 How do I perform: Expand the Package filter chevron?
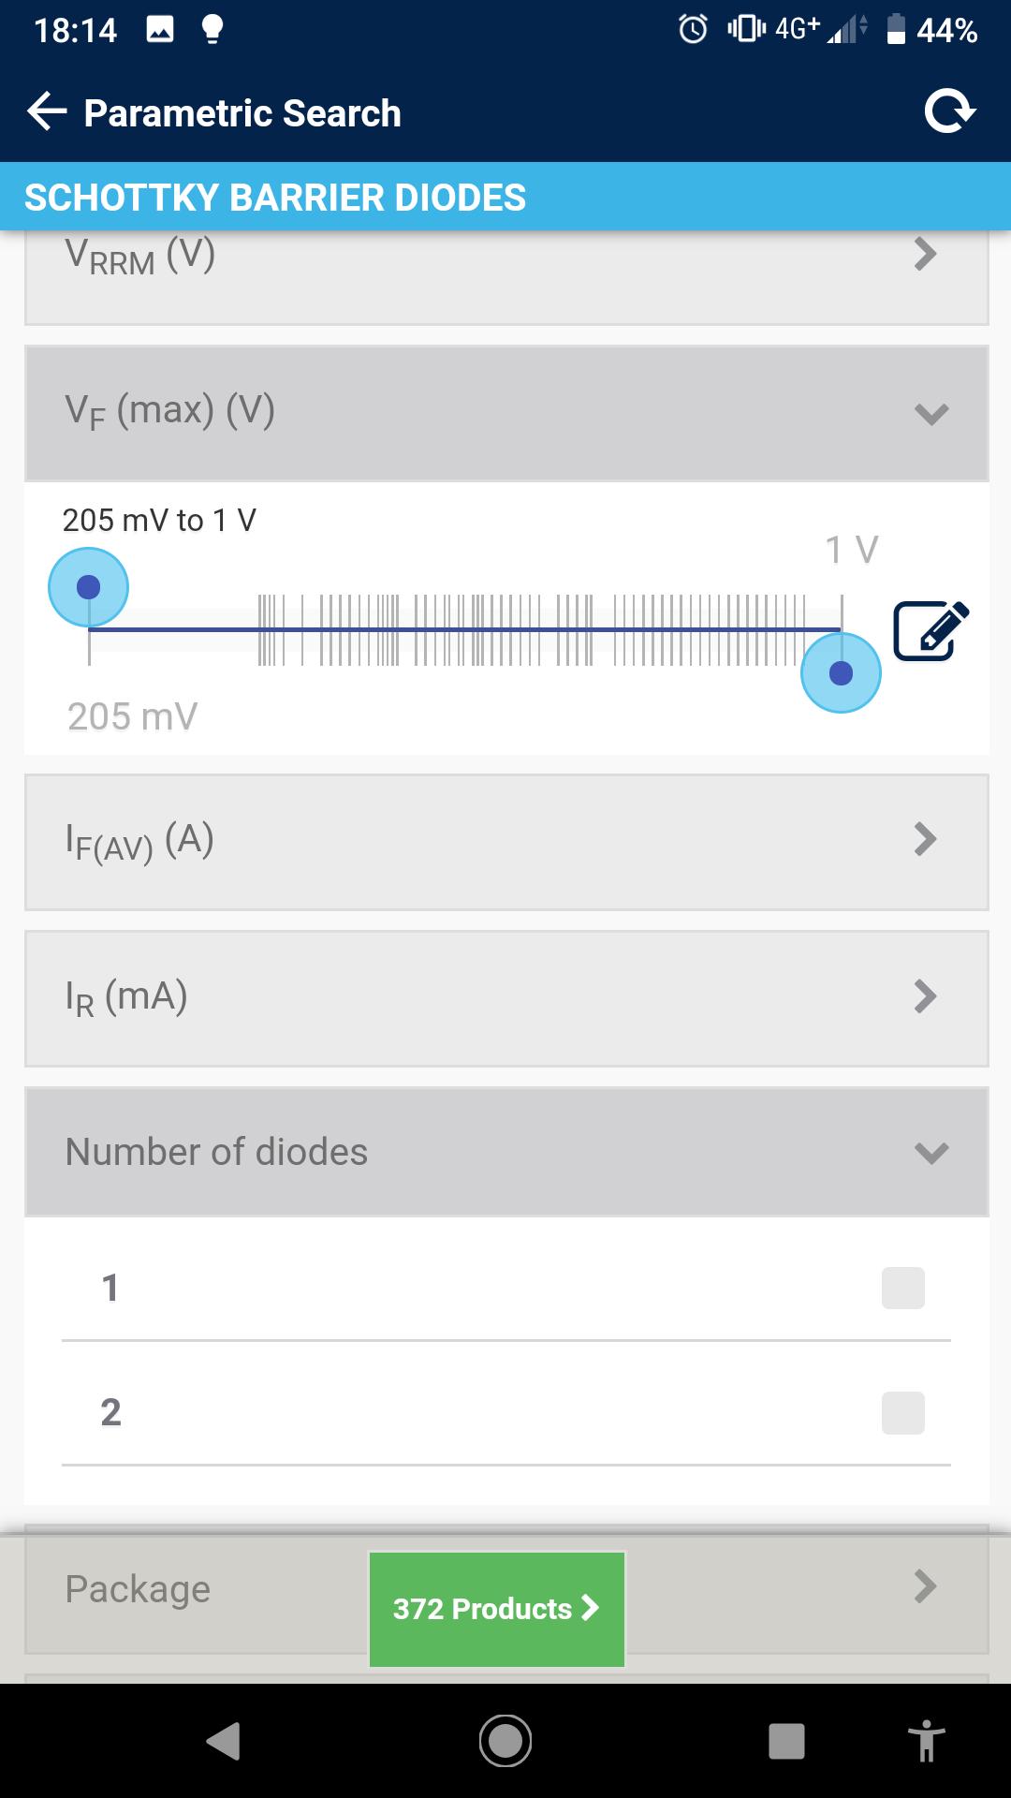click(925, 1586)
